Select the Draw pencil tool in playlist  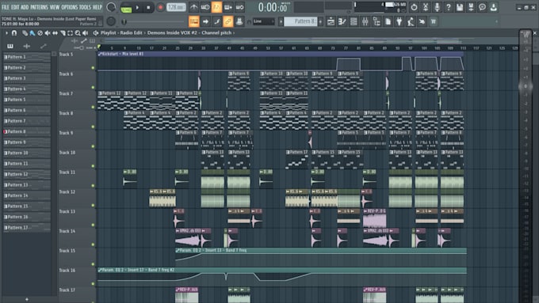tap(25, 33)
